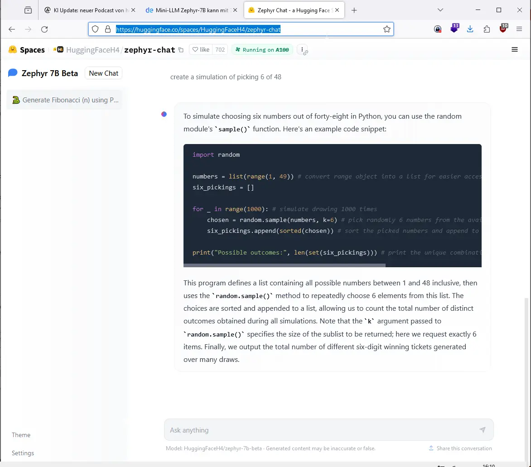Bookmark this page with star icon
Image resolution: width=531 pixels, height=467 pixels.
point(387,29)
